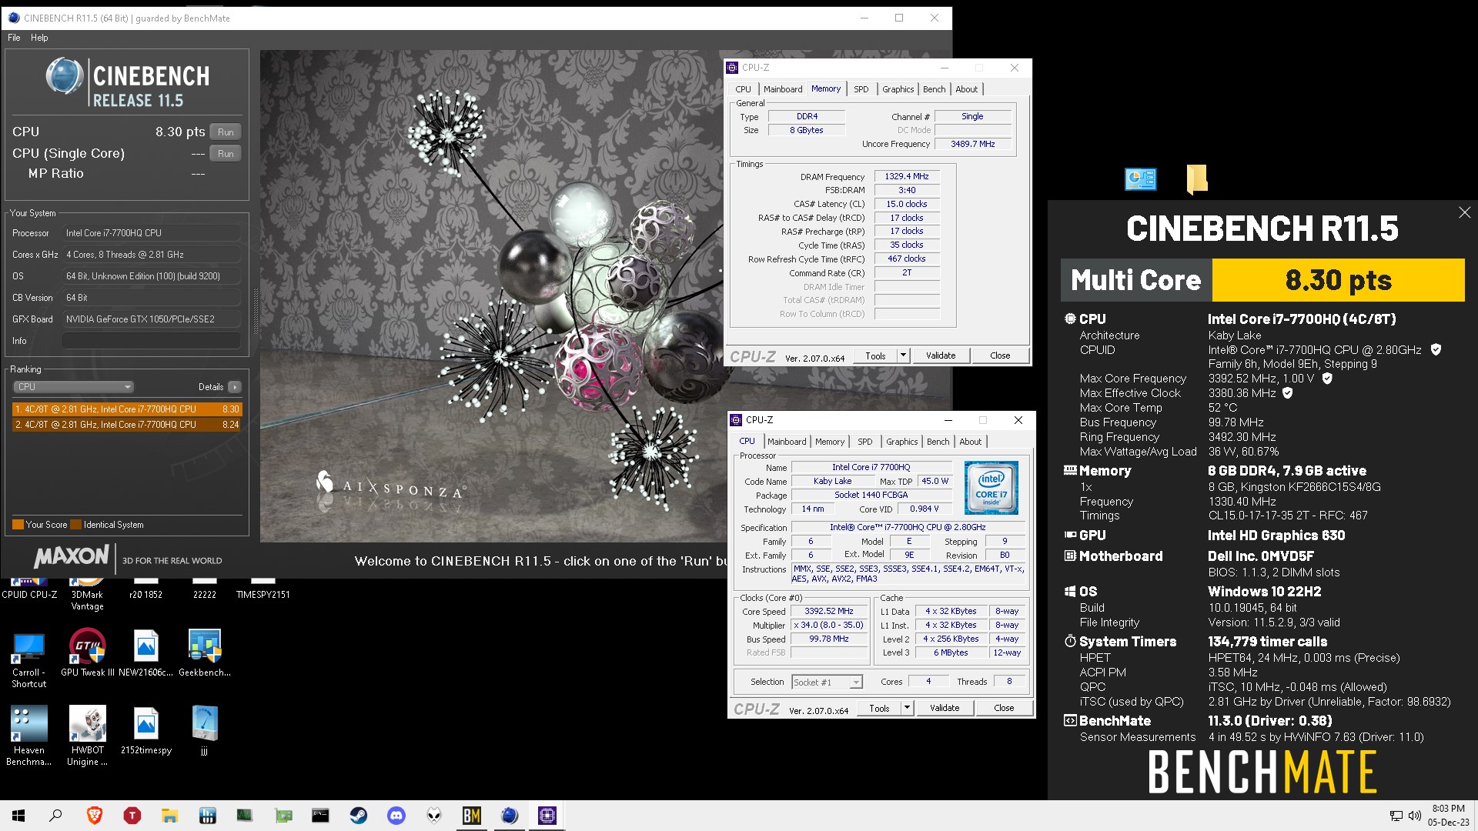Open File Explorer from the taskbar
This screenshot has width=1478, height=831.
click(x=169, y=816)
